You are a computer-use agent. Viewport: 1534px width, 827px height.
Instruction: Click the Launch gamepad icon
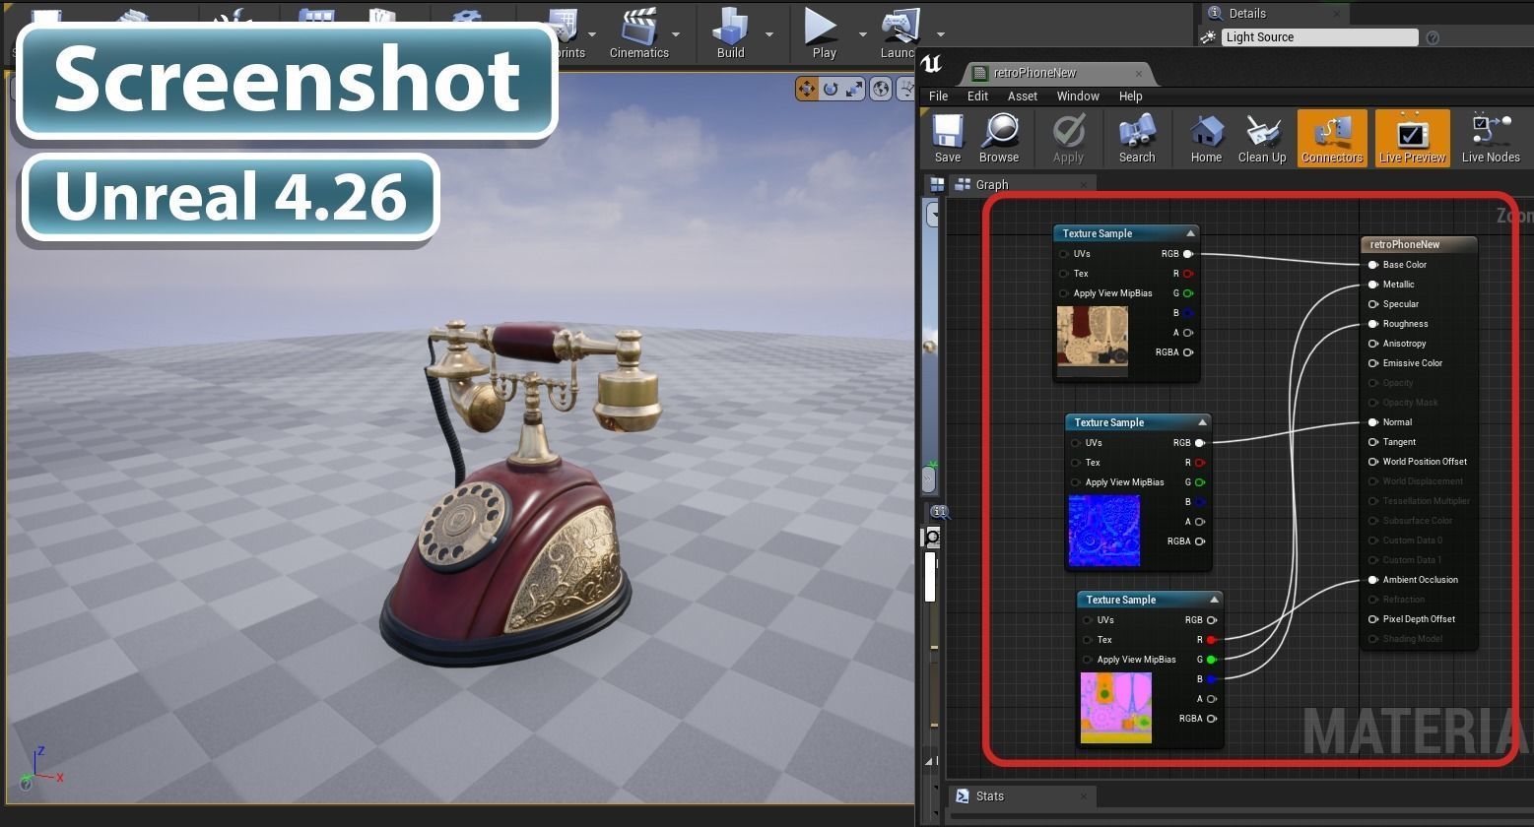click(900, 27)
